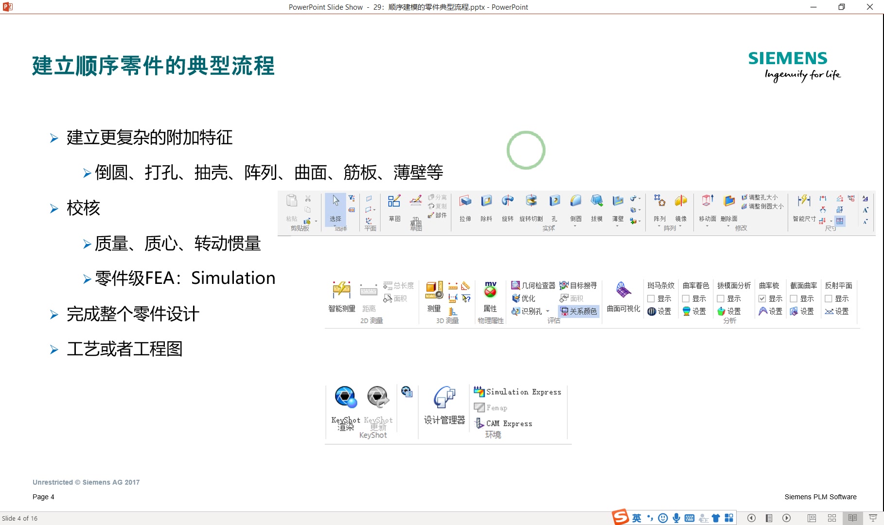Click Simulation Express entry

518,392
